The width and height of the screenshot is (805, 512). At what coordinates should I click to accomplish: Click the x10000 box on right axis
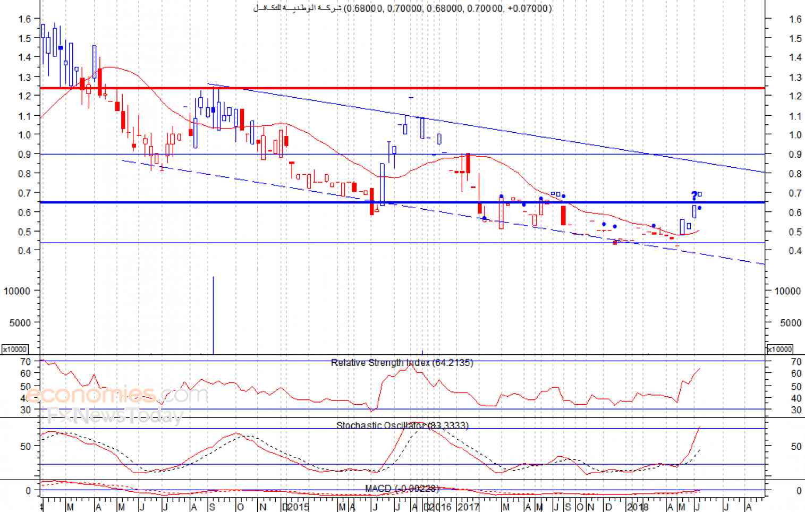click(780, 349)
